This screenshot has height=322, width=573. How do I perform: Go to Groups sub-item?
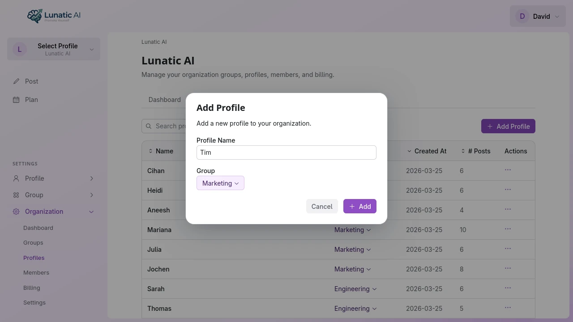[x=33, y=242]
